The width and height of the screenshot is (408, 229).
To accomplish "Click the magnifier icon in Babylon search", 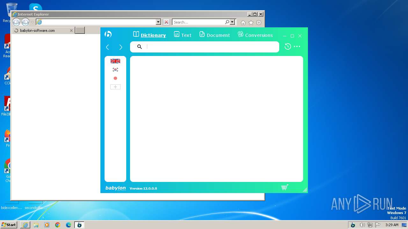I will [x=139, y=47].
